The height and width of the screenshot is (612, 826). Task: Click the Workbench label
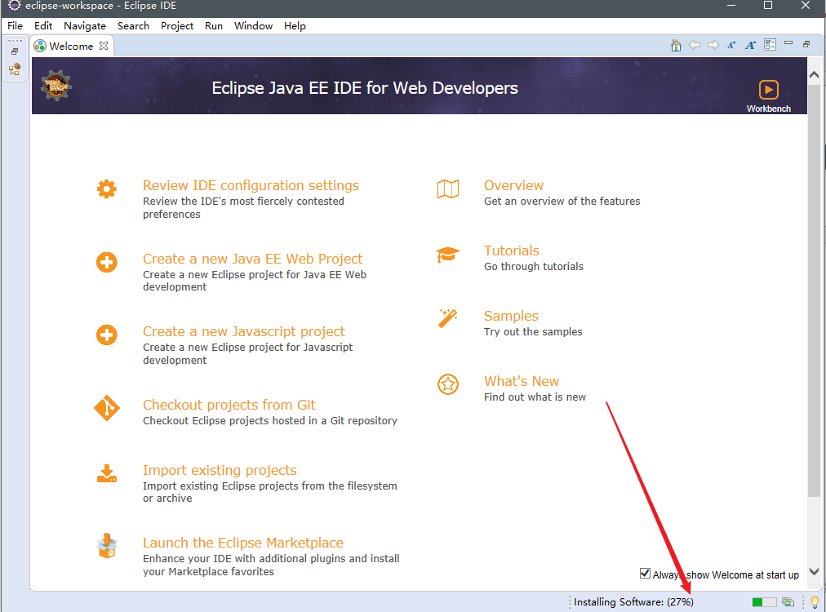click(769, 109)
